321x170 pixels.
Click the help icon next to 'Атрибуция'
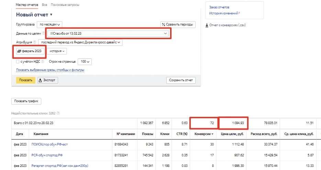coord(35,42)
